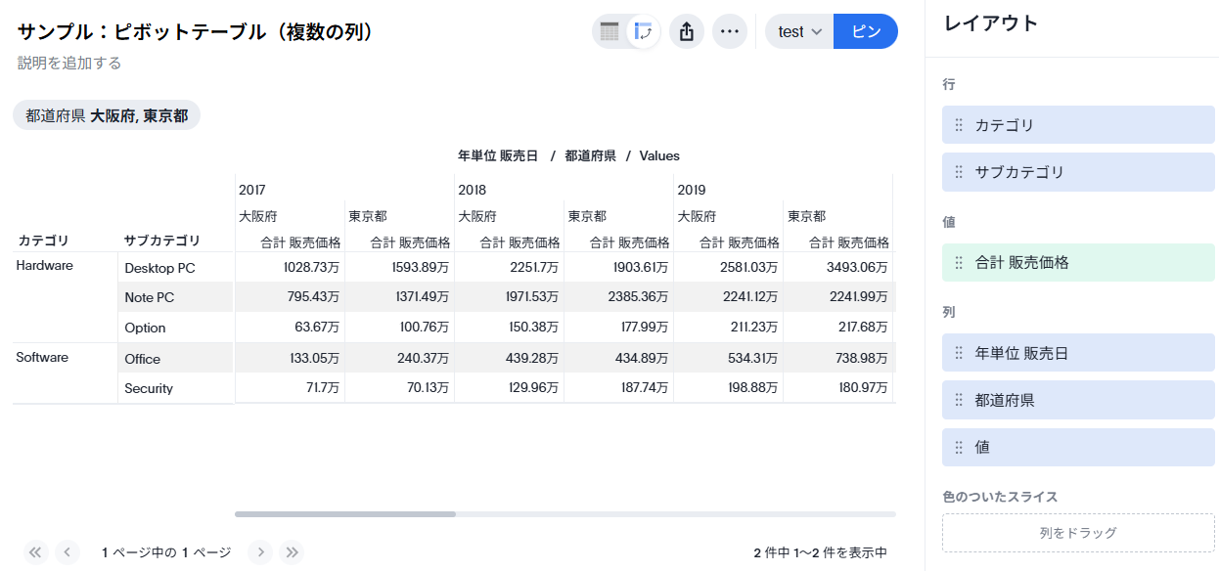Click the 列をドラッグ drop zone

tap(1077, 533)
